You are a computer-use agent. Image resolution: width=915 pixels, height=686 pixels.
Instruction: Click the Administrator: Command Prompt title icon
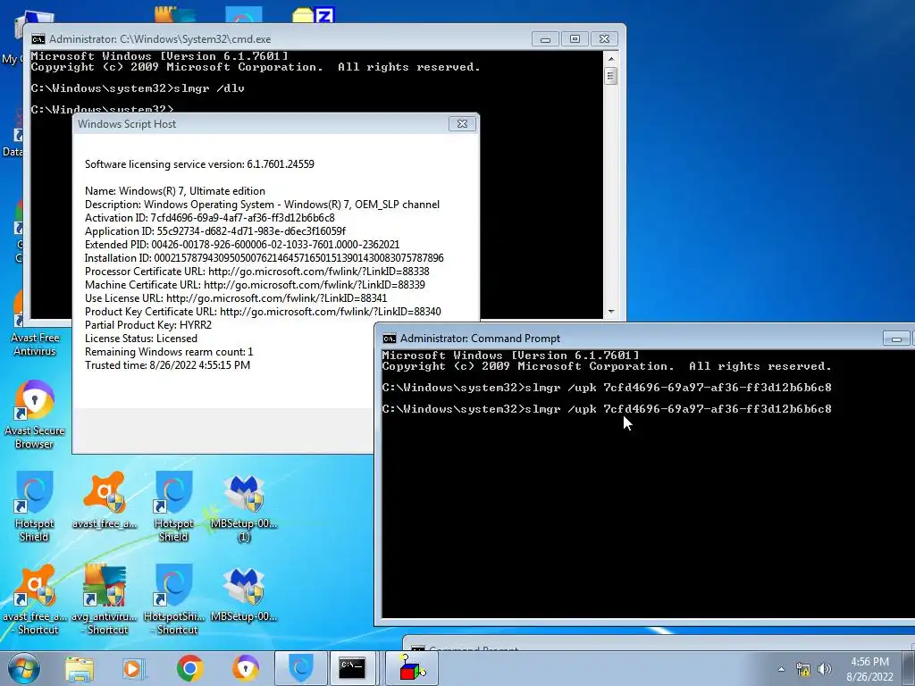390,339
